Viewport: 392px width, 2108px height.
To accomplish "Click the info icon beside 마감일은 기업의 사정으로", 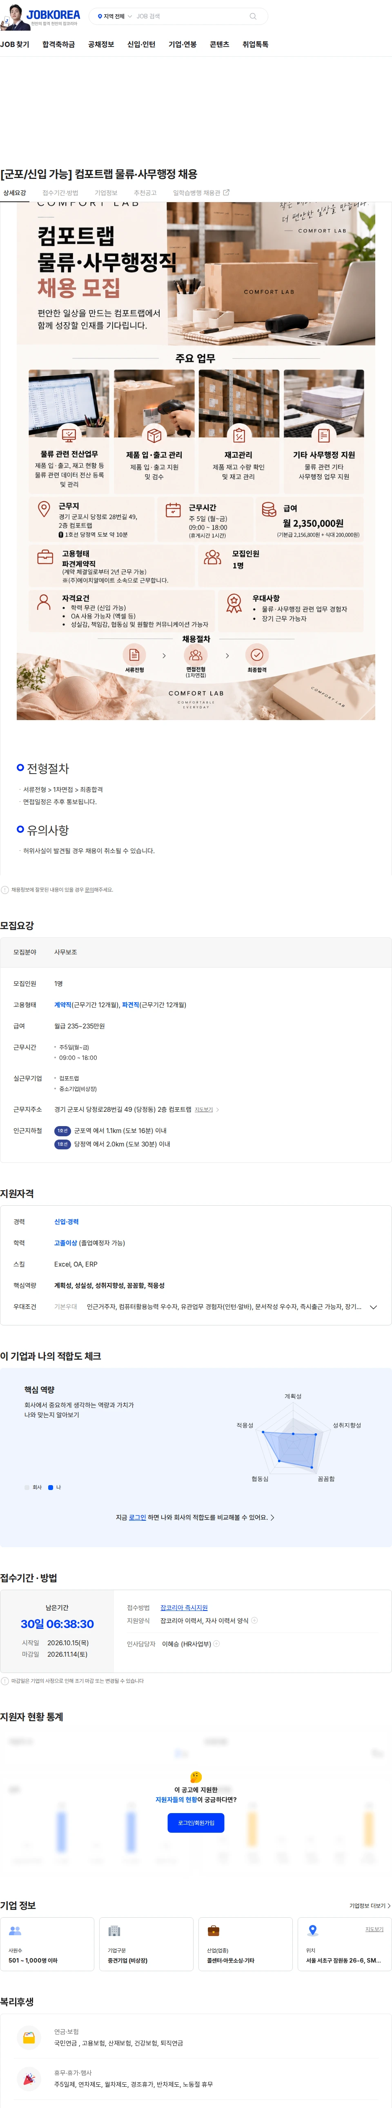I will click(5, 1681).
